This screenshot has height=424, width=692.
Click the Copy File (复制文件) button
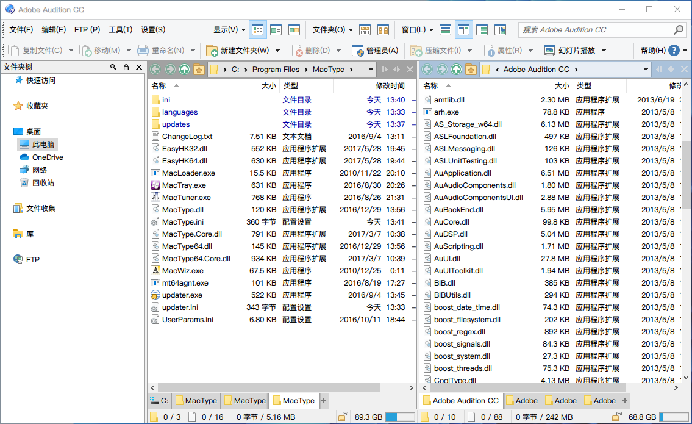pyautogui.click(x=35, y=51)
